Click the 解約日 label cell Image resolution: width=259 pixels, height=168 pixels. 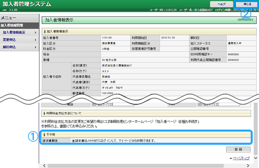point(208,38)
